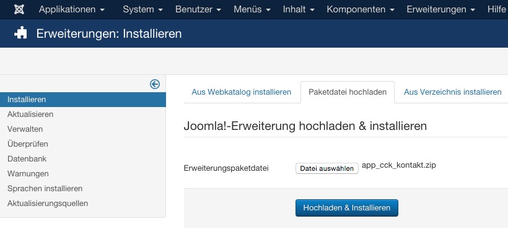Image resolution: width=508 pixels, height=237 pixels.
Task: Click the Joomla logo icon
Action: pos(19,9)
